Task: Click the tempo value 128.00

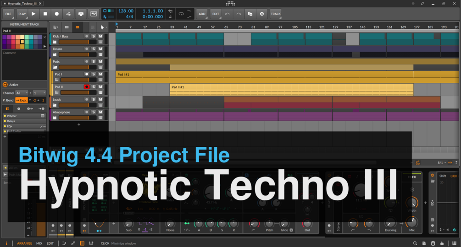Action: pos(126,11)
